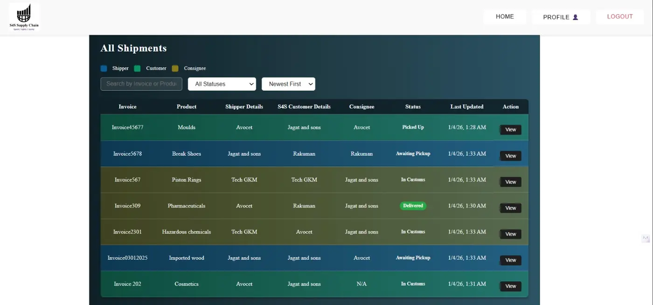Click the Product column header
This screenshot has height=305, width=653.
click(187, 107)
